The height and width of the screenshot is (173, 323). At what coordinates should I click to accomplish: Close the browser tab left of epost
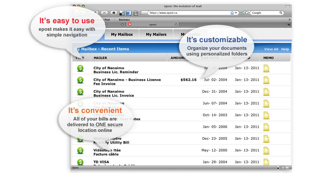click(x=122, y=25)
